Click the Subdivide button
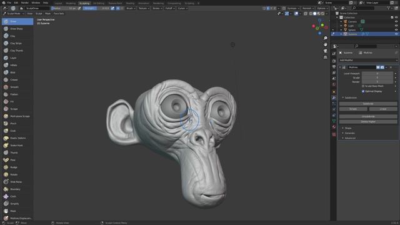The height and width of the screenshot is (225, 400). [368, 104]
